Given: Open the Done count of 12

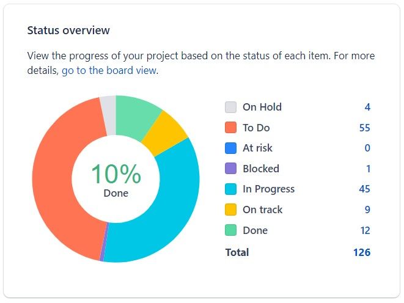Looking at the screenshot, I should (x=364, y=230).
